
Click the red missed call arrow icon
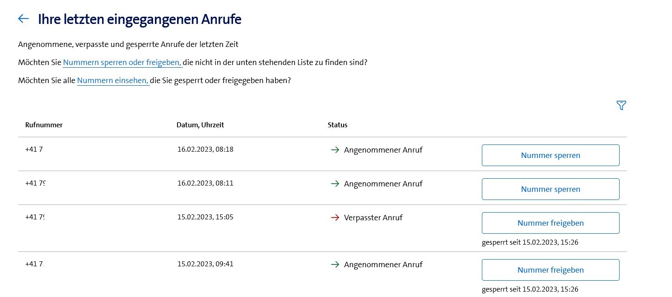coord(335,218)
